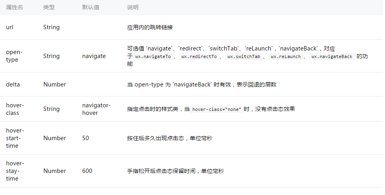Click the description 应用内的跳转链接
The image size is (385, 195).
(150, 27)
